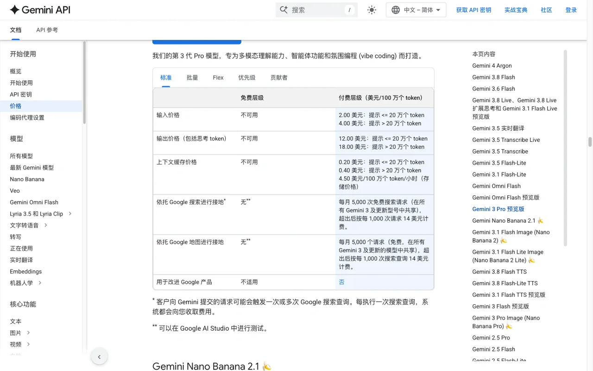
Task: Jump to Gemini 4 Argon section
Action: 492,66
